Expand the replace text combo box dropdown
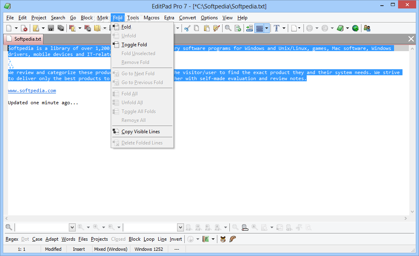 click(180, 227)
